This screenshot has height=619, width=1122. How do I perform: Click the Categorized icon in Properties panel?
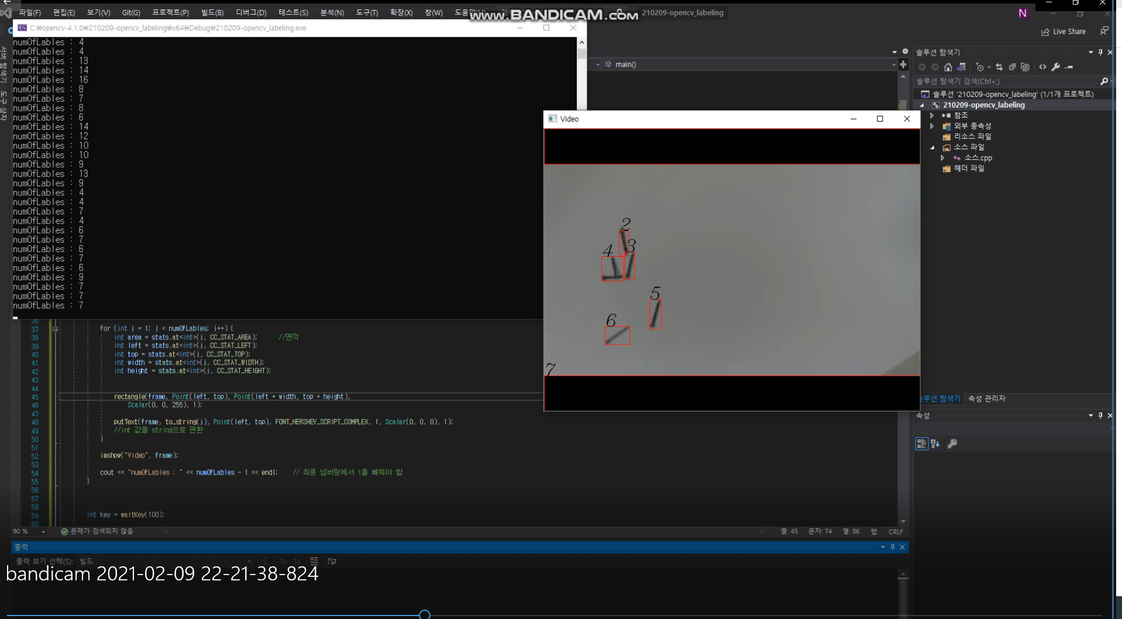point(921,443)
